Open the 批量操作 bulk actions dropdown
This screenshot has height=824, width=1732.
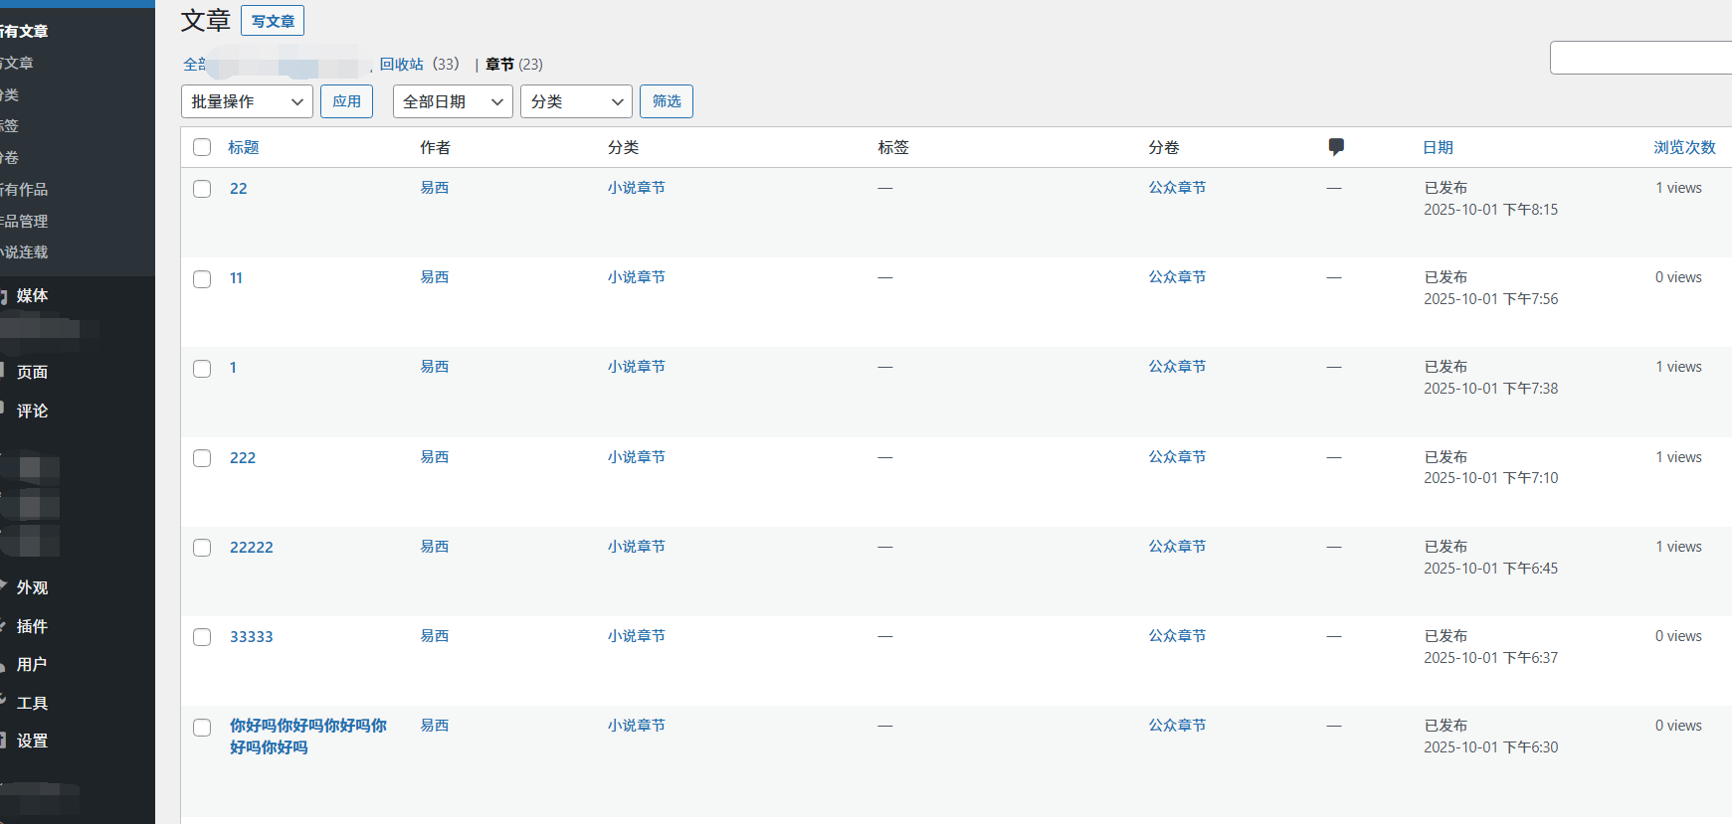click(247, 101)
